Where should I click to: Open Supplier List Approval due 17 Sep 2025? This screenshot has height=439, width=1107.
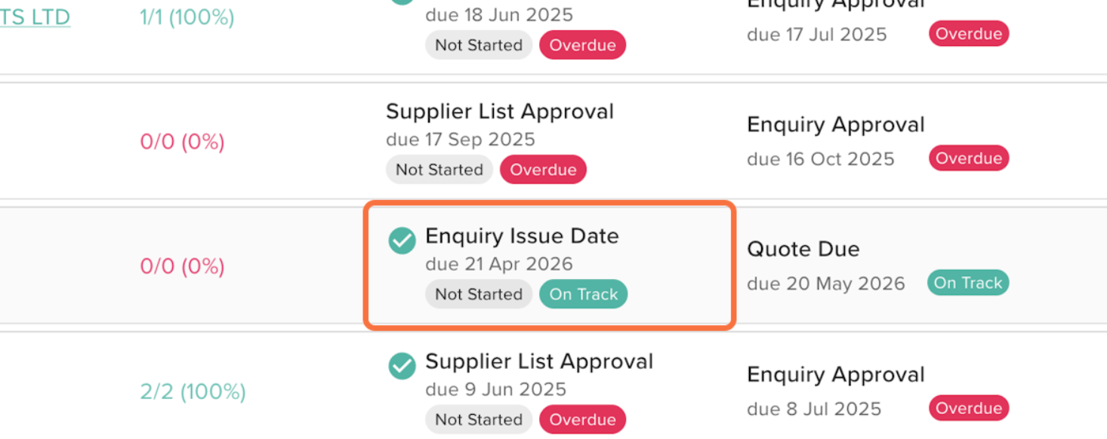pyautogui.click(x=500, y=112)
